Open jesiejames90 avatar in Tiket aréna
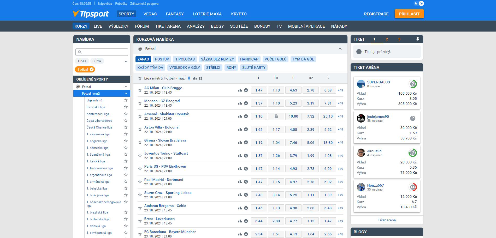This screenshot has width=496, height=238. [361, 118]
